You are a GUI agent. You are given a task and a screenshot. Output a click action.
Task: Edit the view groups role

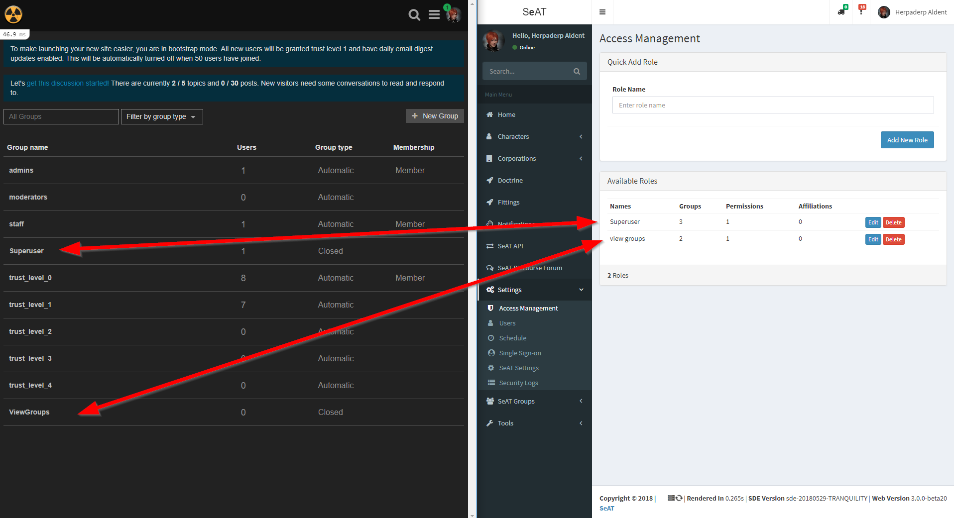873,239
